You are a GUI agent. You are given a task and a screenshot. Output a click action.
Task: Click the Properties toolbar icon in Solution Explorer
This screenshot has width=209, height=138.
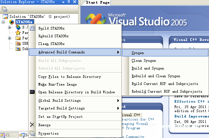(x=4, y=9)
